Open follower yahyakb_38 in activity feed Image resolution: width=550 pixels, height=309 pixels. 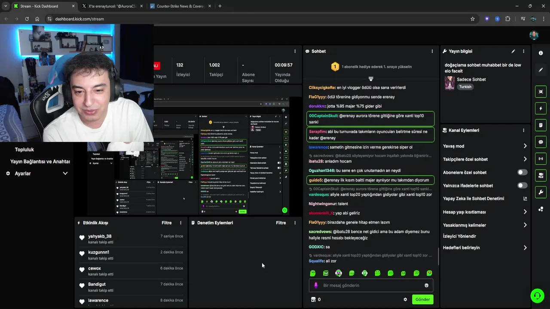100,236
